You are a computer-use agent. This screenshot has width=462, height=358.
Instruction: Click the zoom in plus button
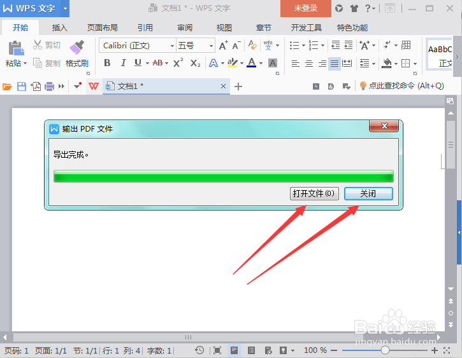435,350
